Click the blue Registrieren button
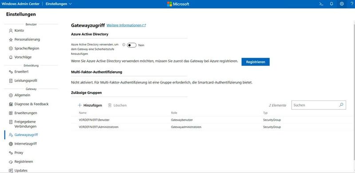The height and width of the screenshot is (173, 355). pyautogui.click(x=256, y=62)
